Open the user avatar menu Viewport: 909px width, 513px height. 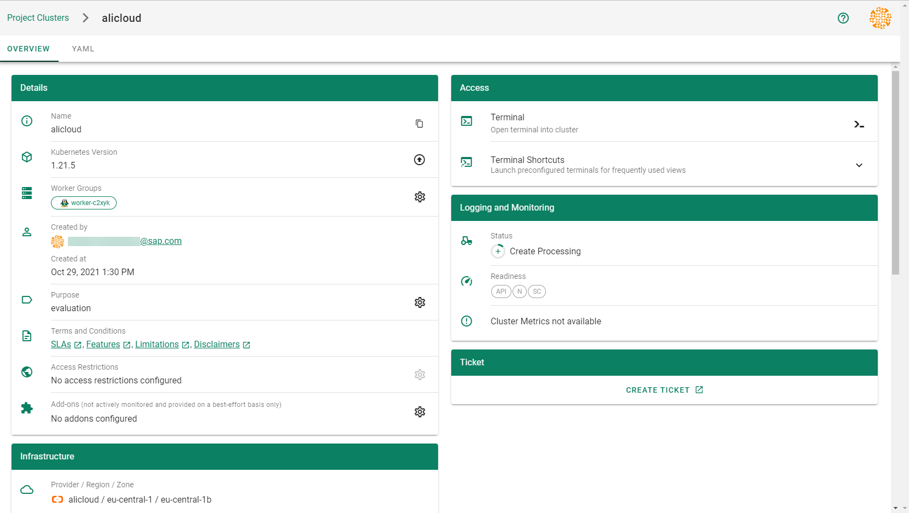[x=880, y=18]
